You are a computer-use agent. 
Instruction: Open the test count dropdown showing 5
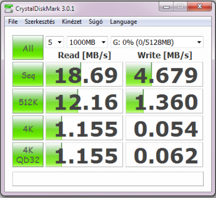coord(55,42)
